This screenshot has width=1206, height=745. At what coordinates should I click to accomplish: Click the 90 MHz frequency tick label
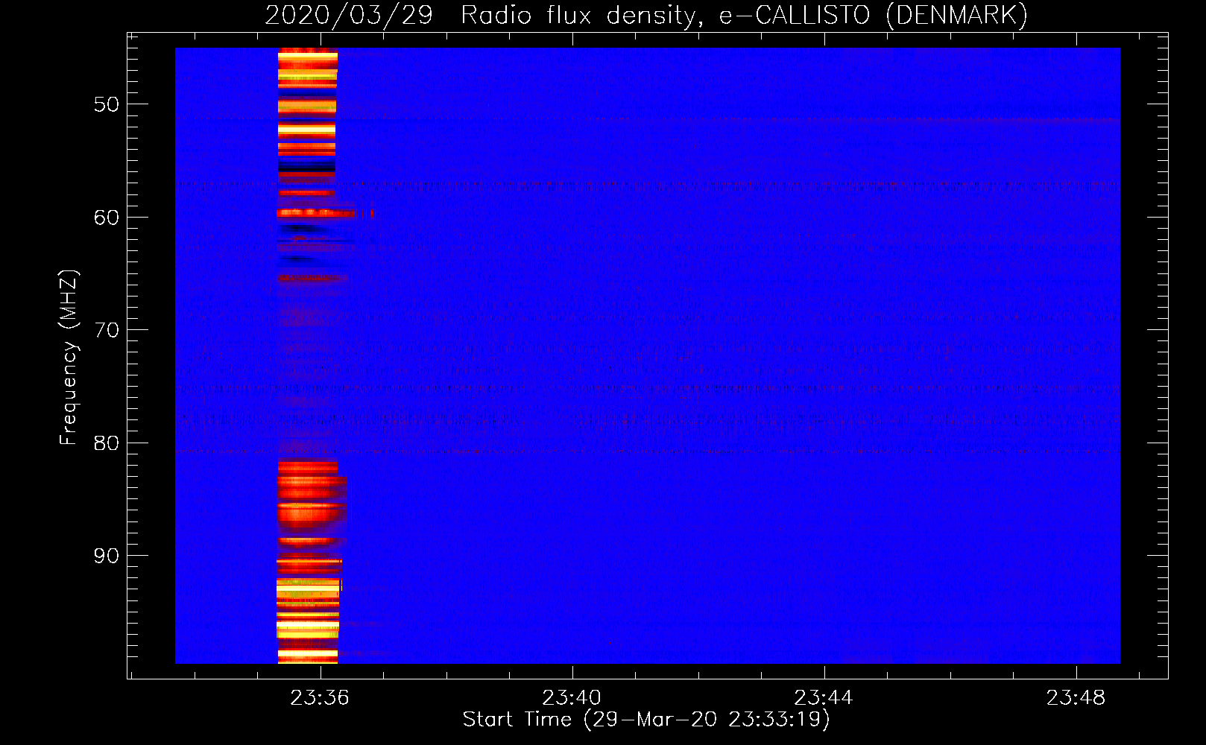(107, 556)
